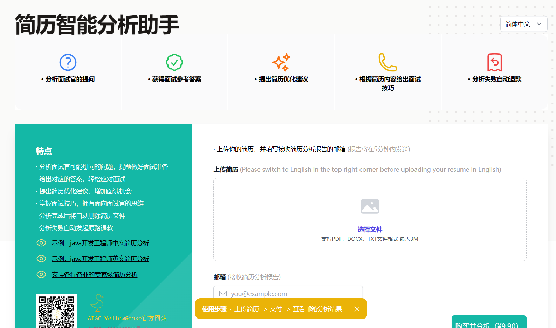
Task: Click the yellow phone handset icon
Action: [x=387, y=62]
